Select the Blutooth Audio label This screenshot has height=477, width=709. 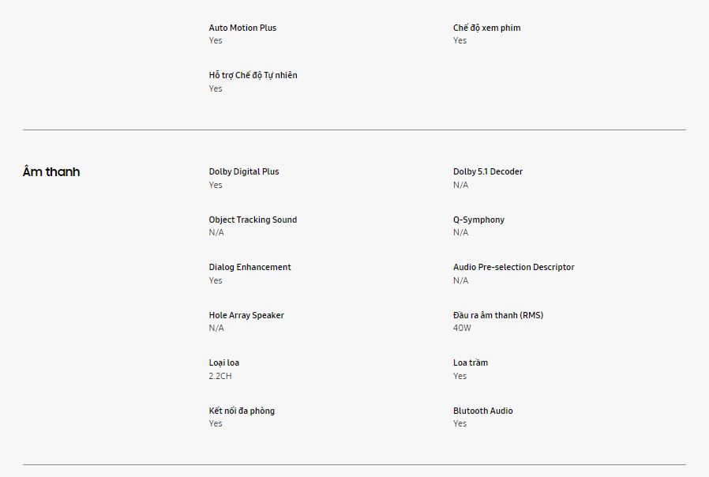482,411
